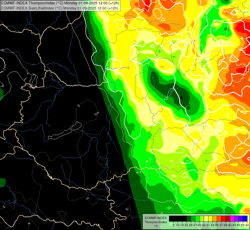Click the pure yellow 31–33 legend swatch
The image size is (250, 230).
(x=210, y=218)
